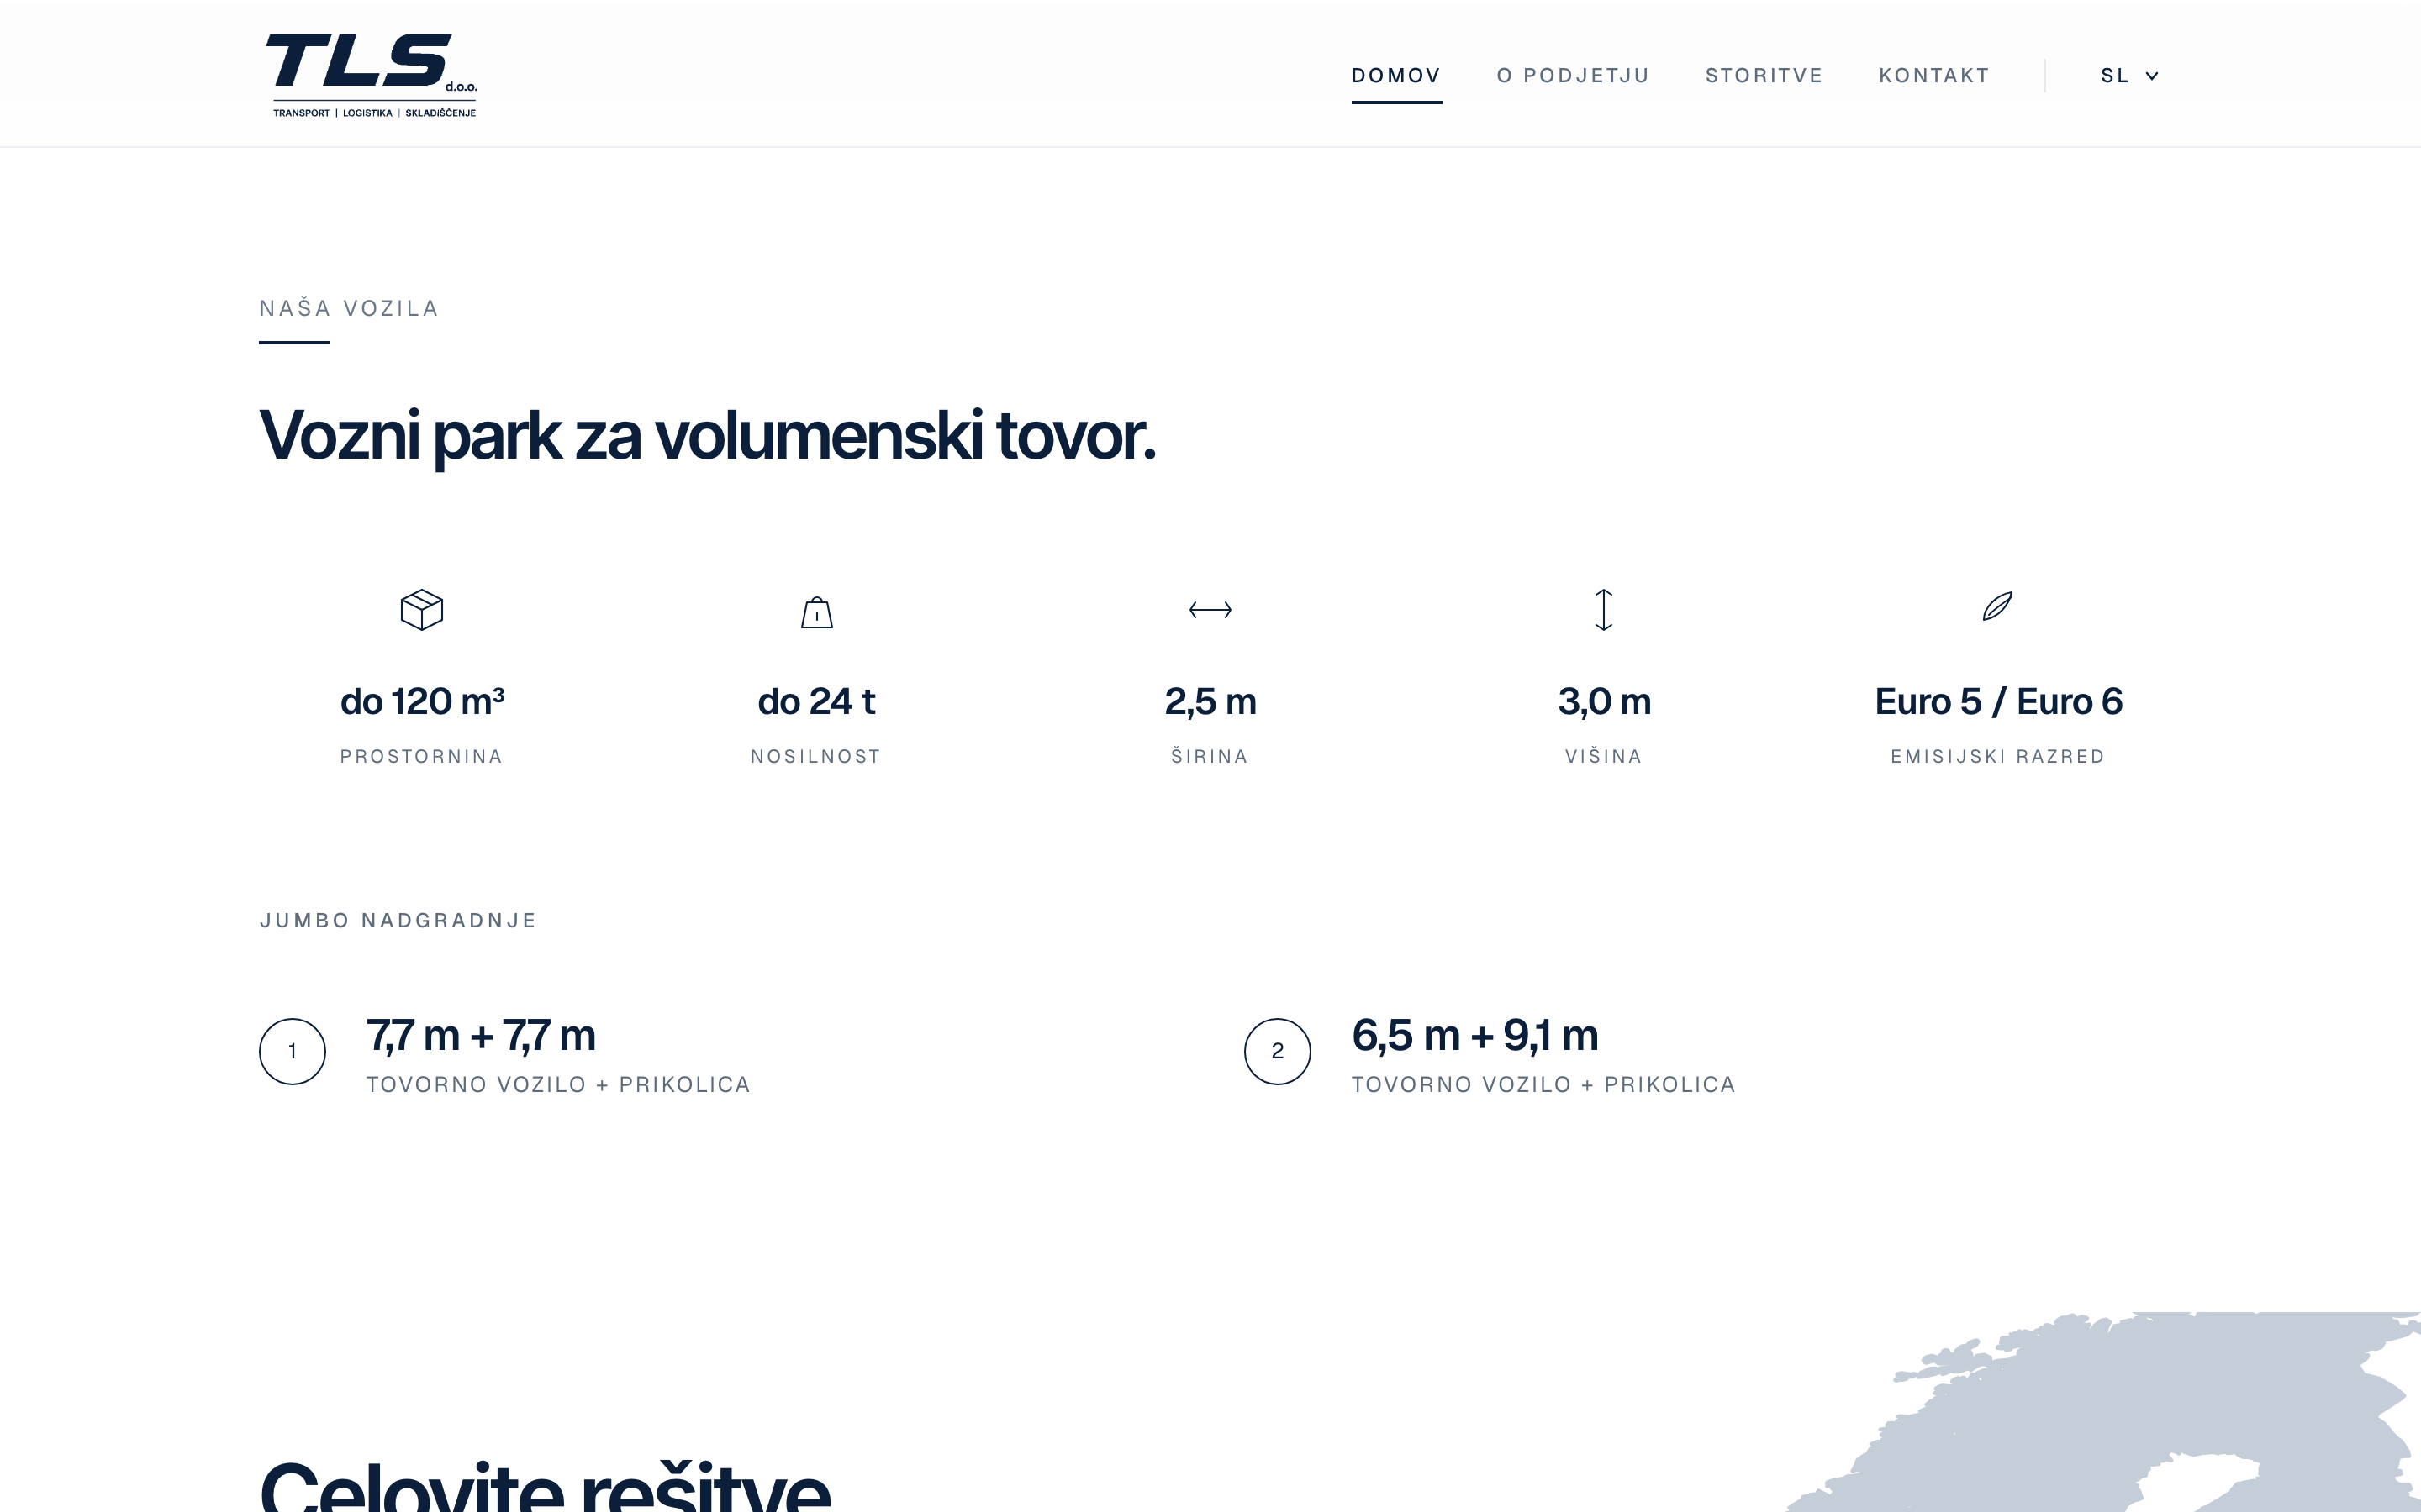This screenshot has width=2421, height=1512.
Task: Click the "Euro 5 / Euro 6" text
Action: click(x=1998, y=701)
